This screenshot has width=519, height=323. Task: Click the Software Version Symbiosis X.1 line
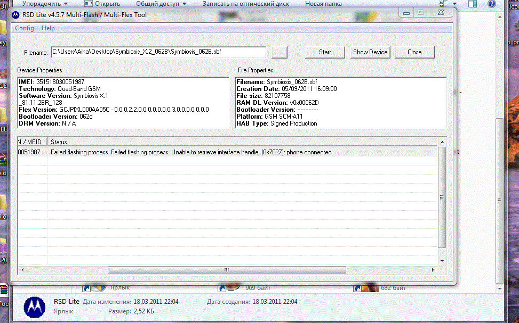(63, 95)
